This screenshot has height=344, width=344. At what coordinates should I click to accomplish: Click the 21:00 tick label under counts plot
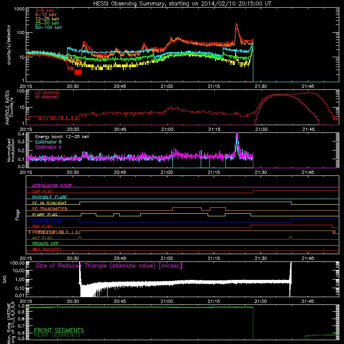click(x=167, y=86)
